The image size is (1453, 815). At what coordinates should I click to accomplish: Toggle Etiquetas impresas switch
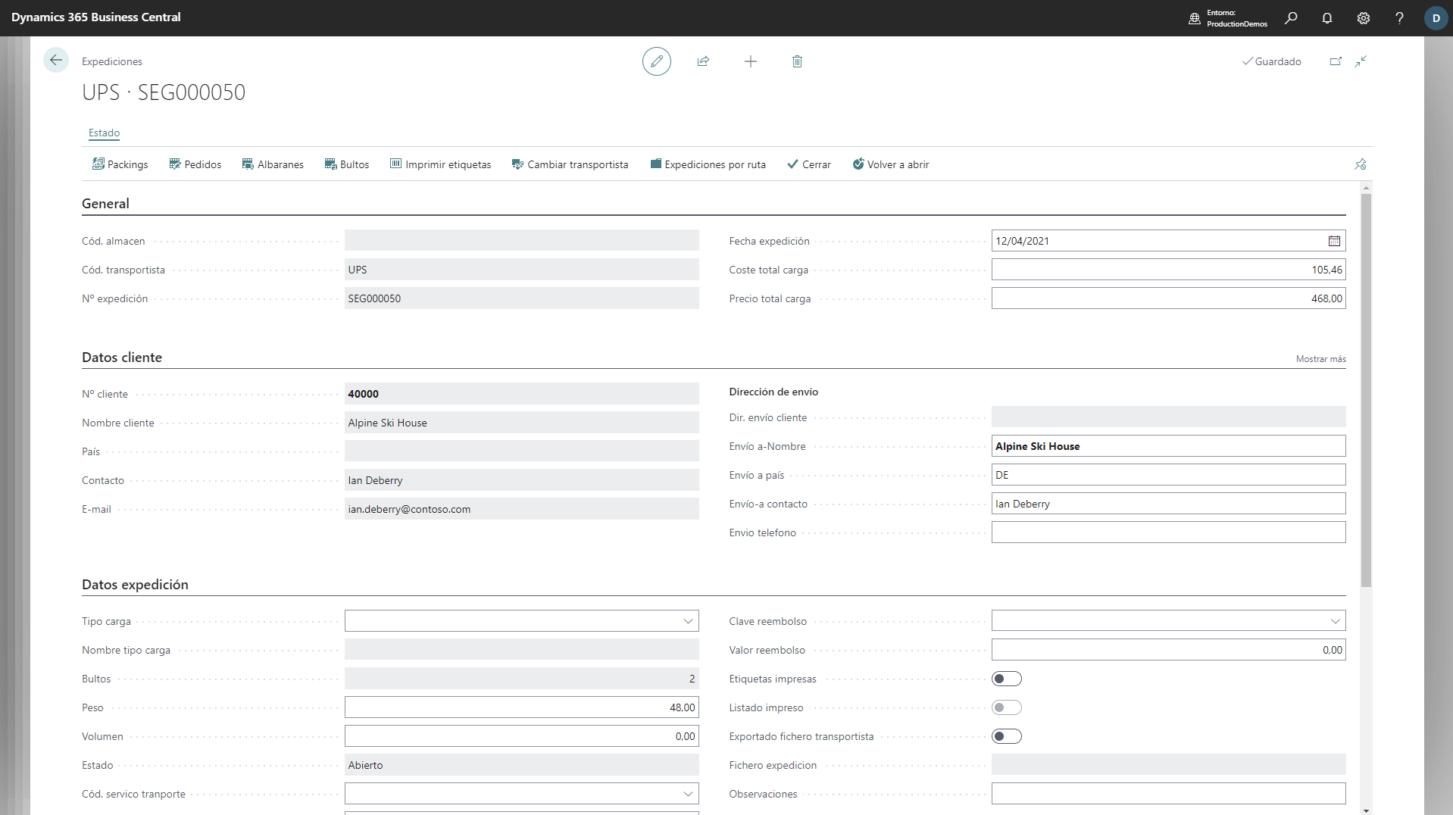point(1006,679)
